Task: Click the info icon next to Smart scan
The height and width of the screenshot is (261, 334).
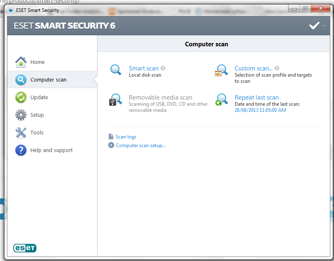Action: [163, 68]
